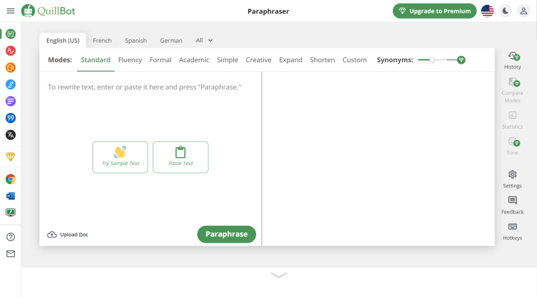
Task: Open the Grammar Checker sidebar icon
Action: (11, 50)
